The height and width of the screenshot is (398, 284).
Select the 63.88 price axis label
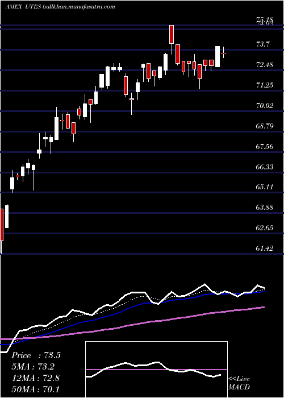[x=265, y=208]
